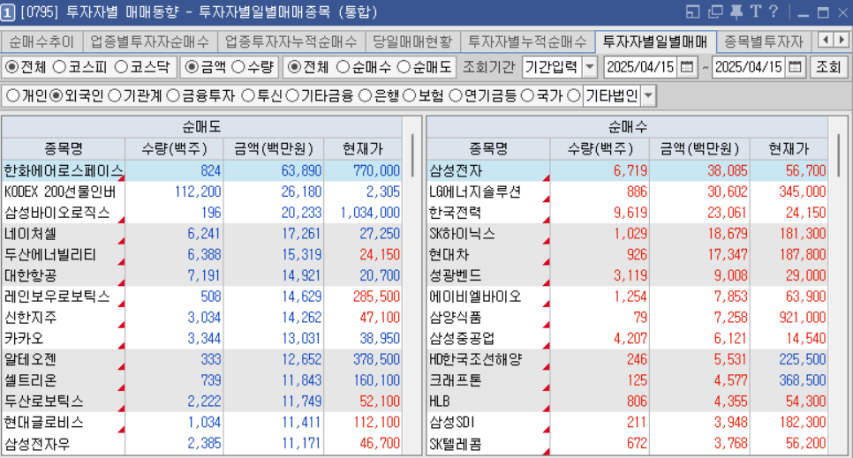Click 현재가 header in 순매수 table
853x458 pixels.
(789, 148)
